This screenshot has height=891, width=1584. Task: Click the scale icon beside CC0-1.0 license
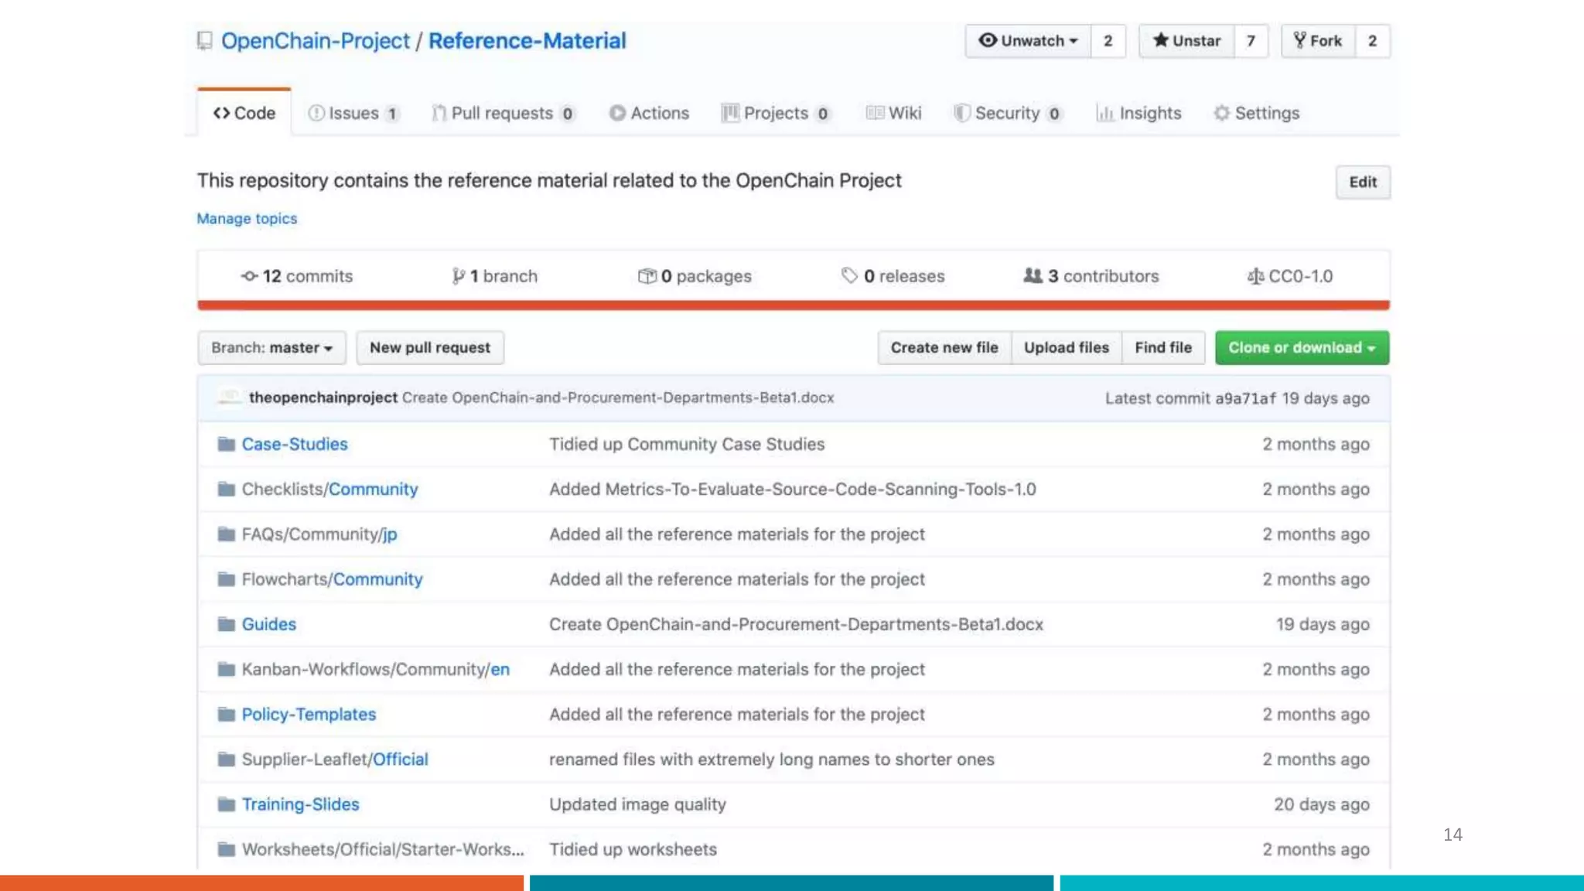click(1255, 276)
